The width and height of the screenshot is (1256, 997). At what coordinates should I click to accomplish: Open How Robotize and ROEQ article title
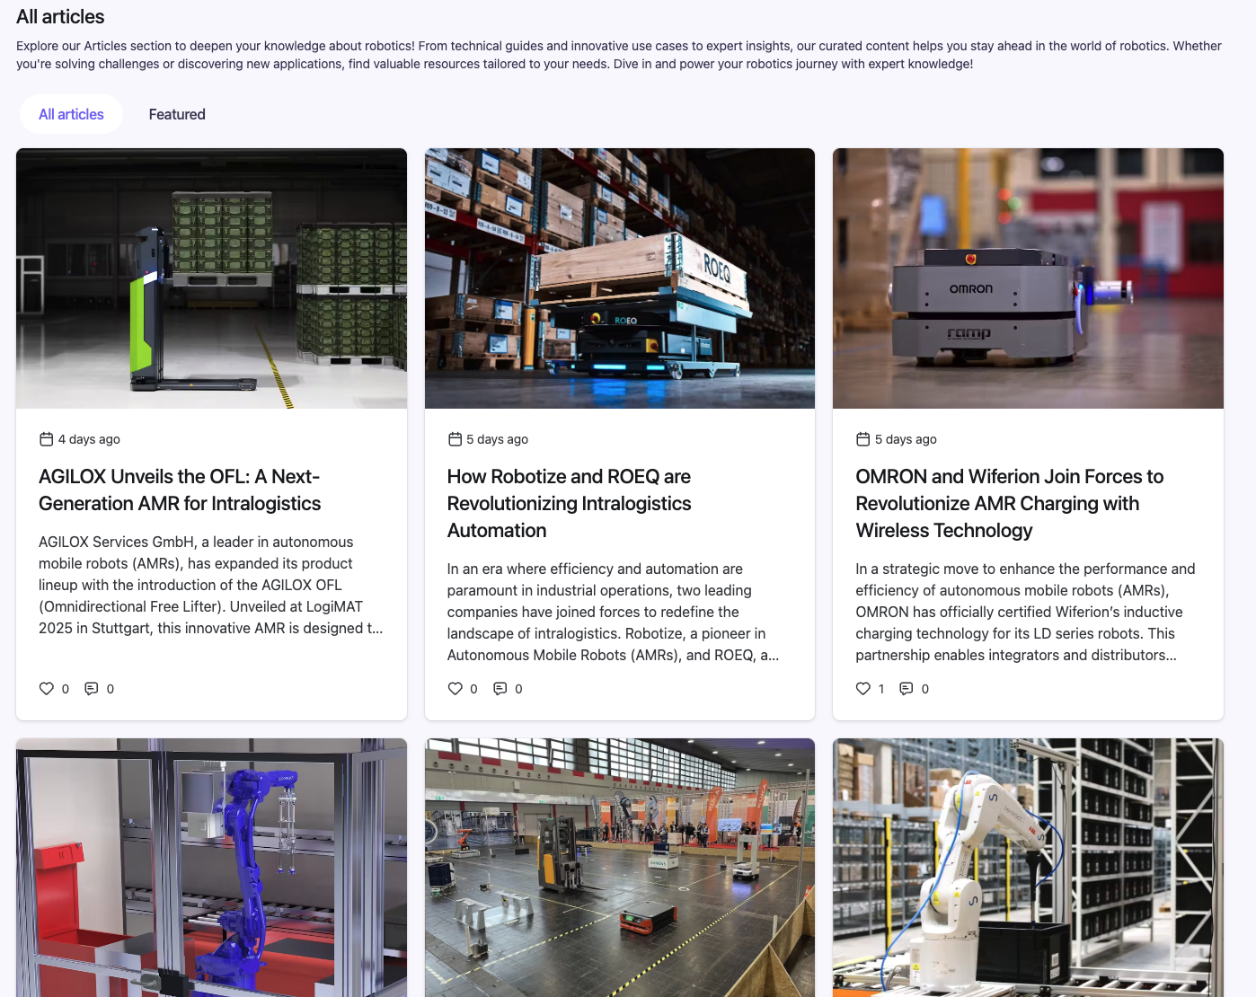(x=569, y=503)
